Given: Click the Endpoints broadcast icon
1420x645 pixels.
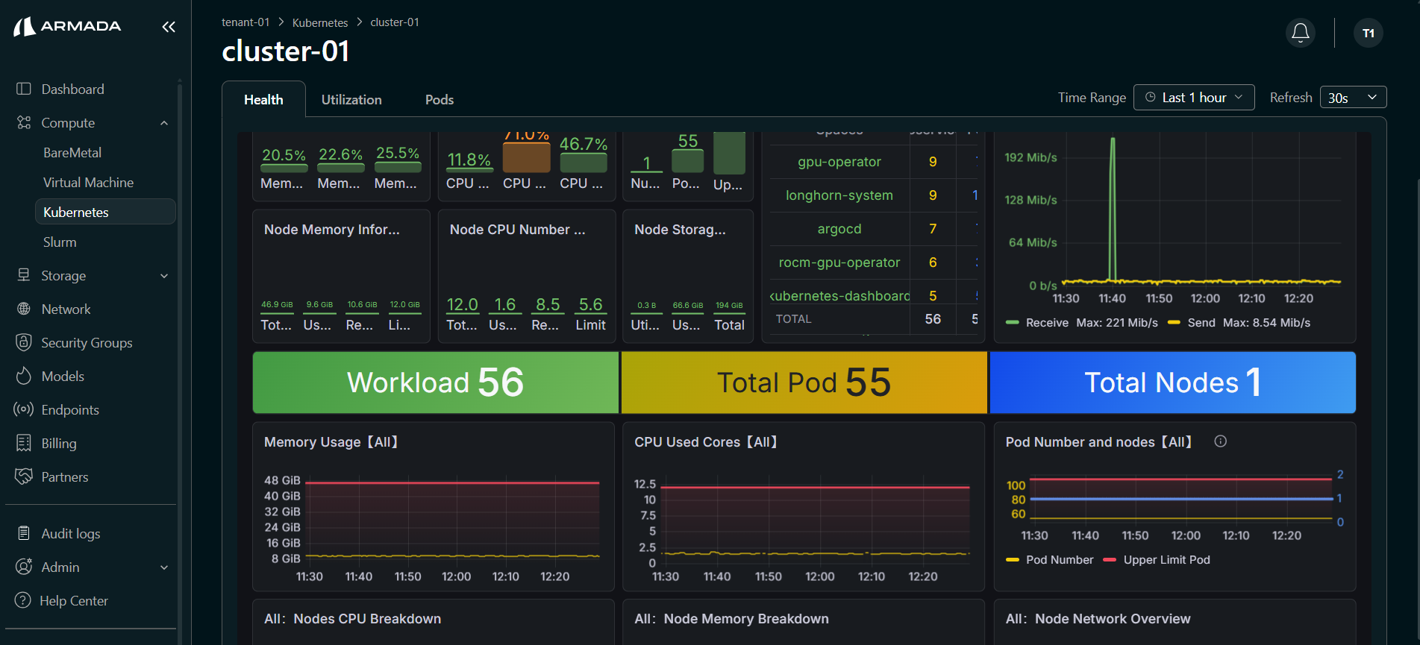Looking at the screenshot, I should click(x=24, y=409).
